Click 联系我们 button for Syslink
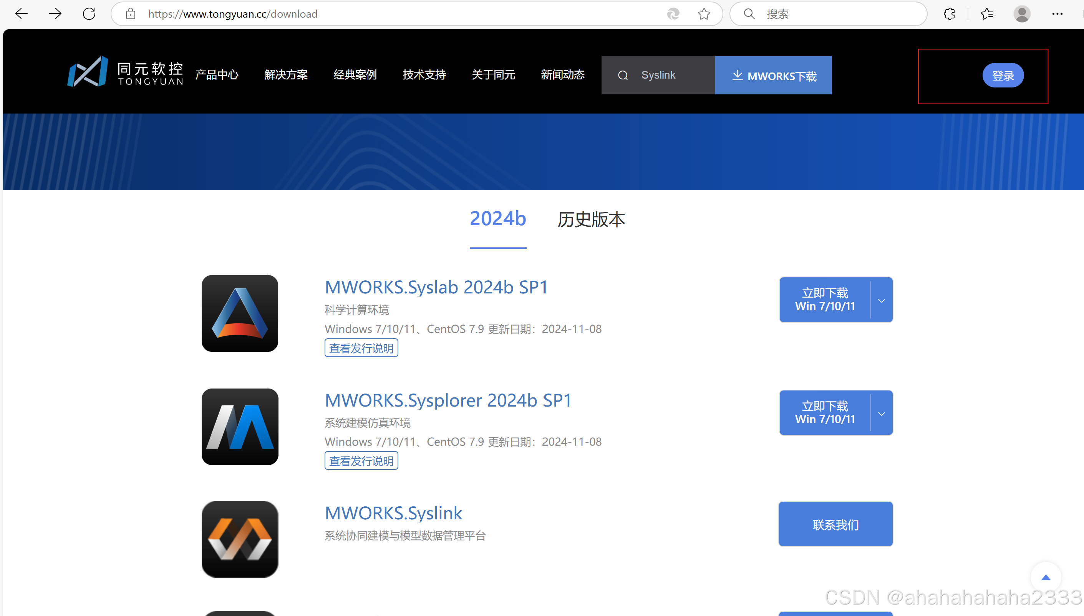The image size is (1084, 616). (x=835, y=525)
